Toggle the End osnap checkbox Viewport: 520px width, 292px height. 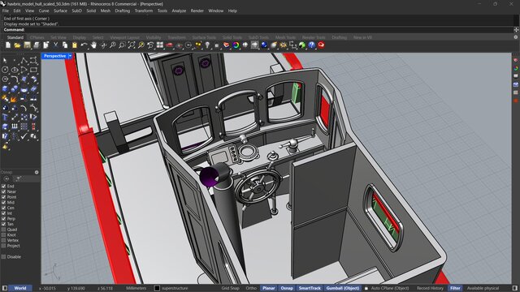point(3,187)
